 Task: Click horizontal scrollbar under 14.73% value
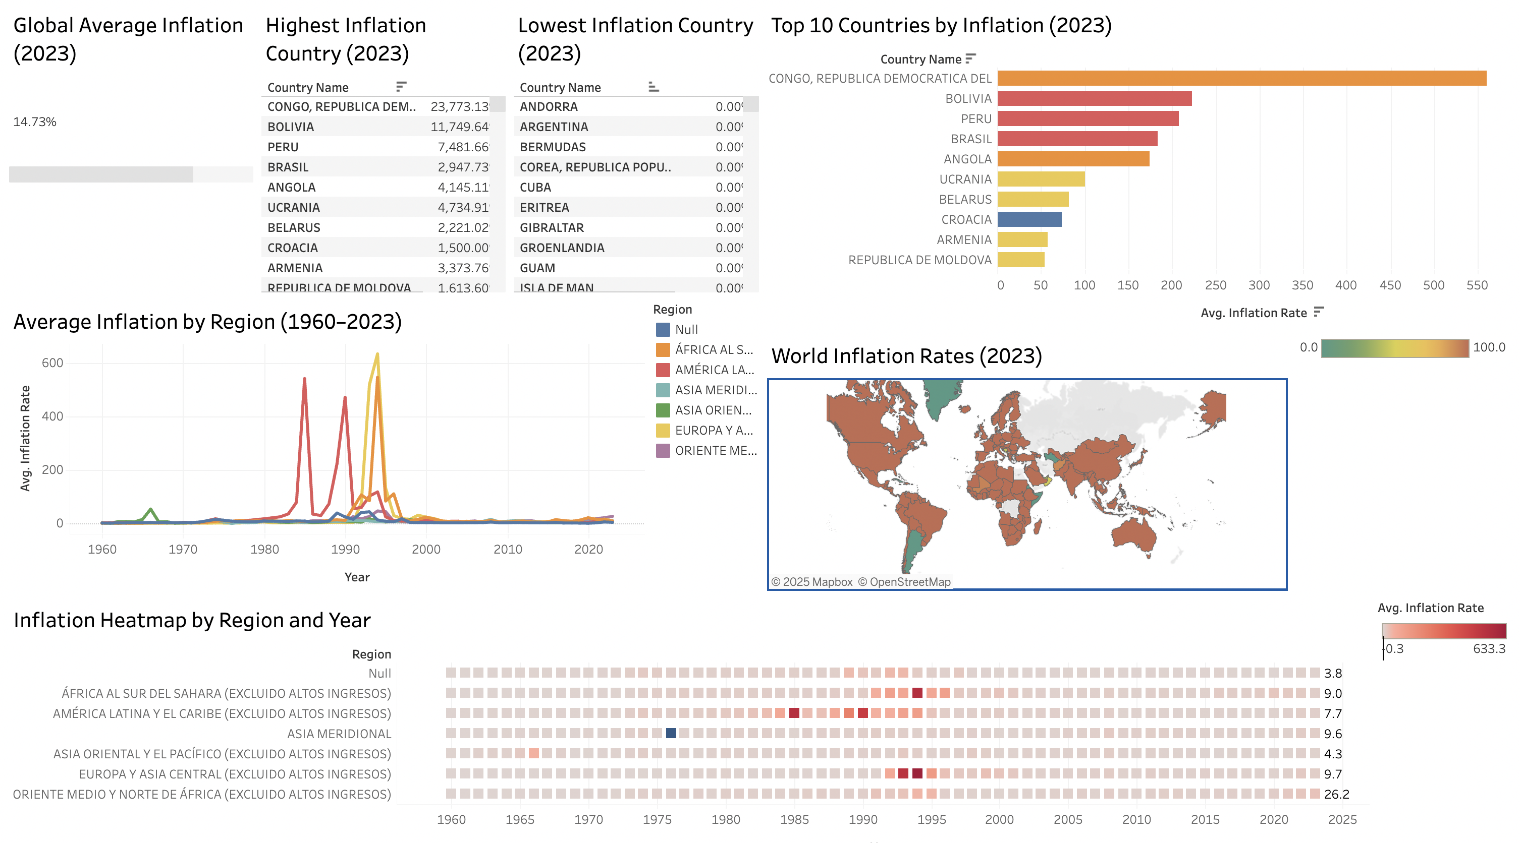pyautogui.click(x=101, y=174)
